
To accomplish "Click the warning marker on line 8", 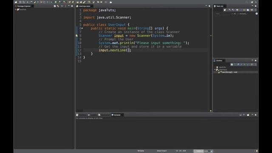I will 76,36.
